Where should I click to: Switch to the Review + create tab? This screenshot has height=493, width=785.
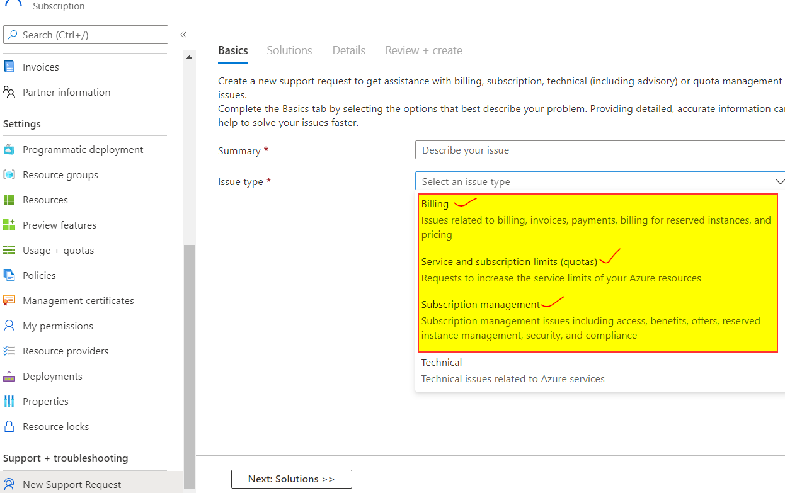click(423, 50)
